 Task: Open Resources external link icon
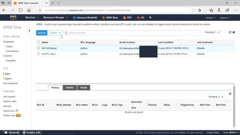16,111
